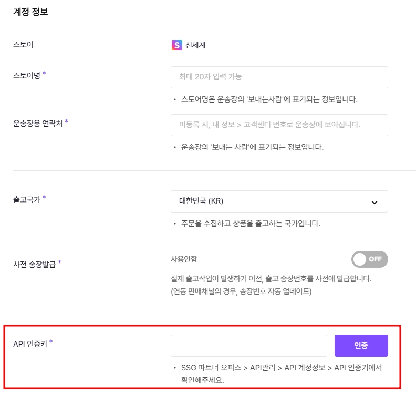Click the 스토어명 field label
Image resolution: width=416 pixels, height=394 pixels.
(27, 75)
